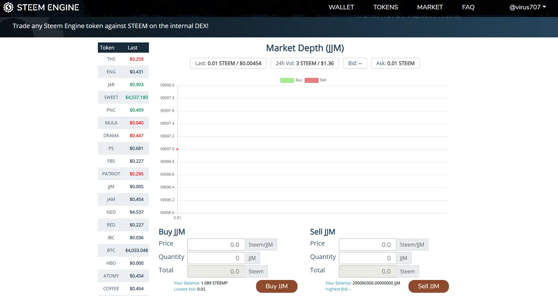Select the BTC token row

(123, 250)
